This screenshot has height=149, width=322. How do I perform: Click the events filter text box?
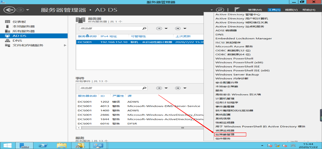tap(111, 88)
